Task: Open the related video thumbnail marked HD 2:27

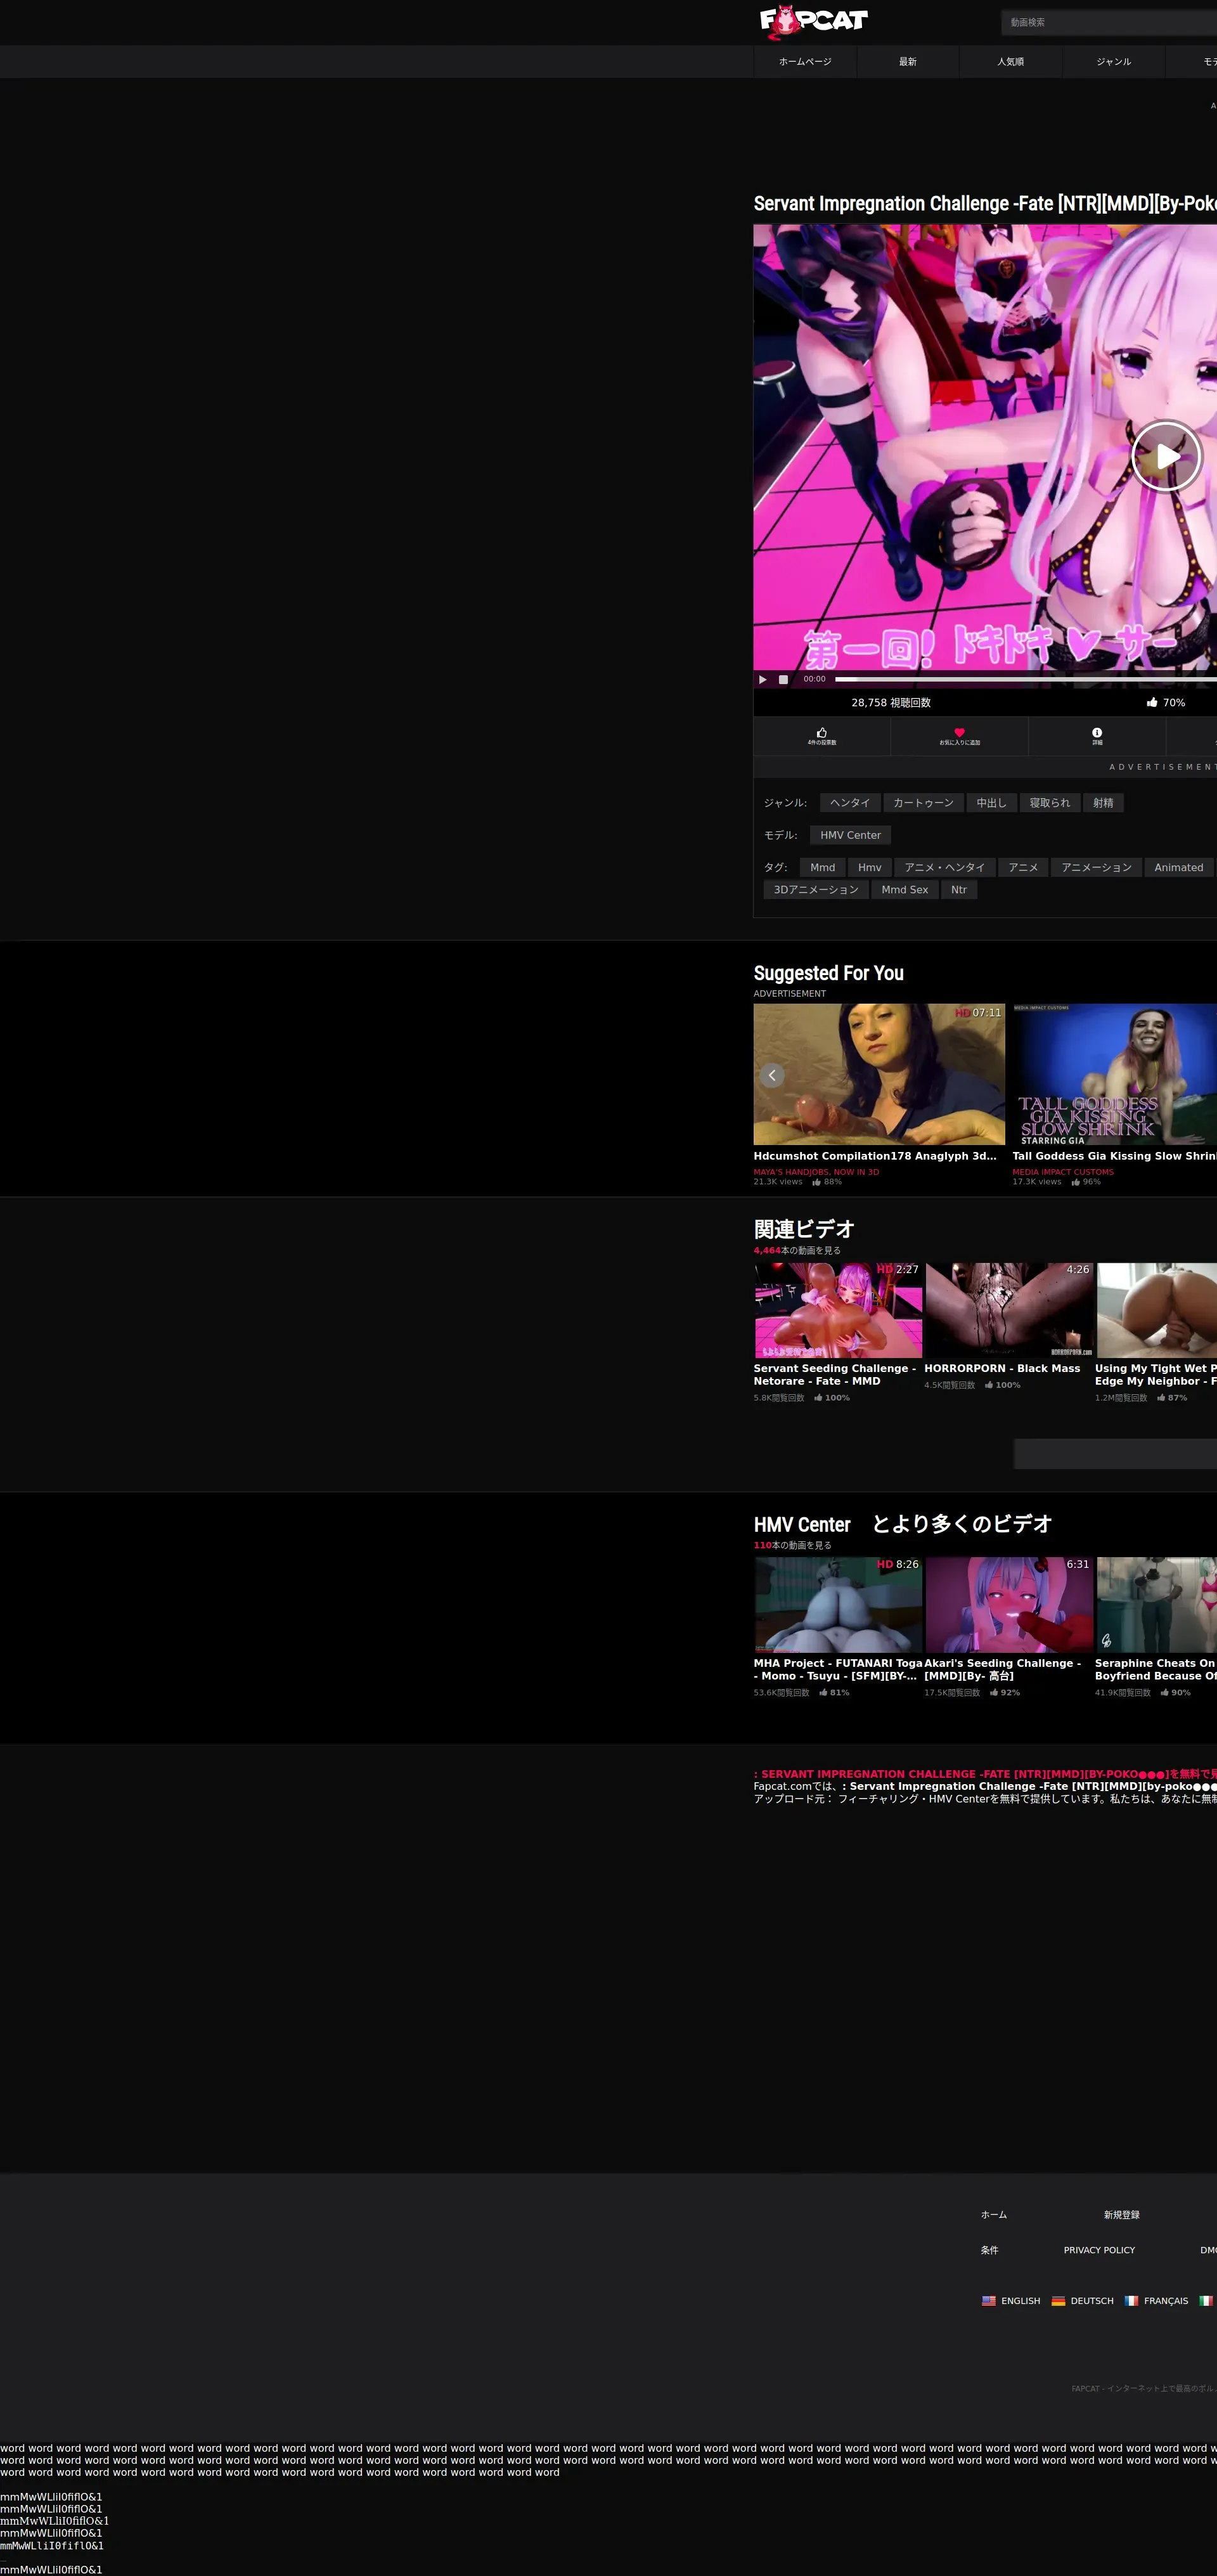Action: [x=838, y=1310]
